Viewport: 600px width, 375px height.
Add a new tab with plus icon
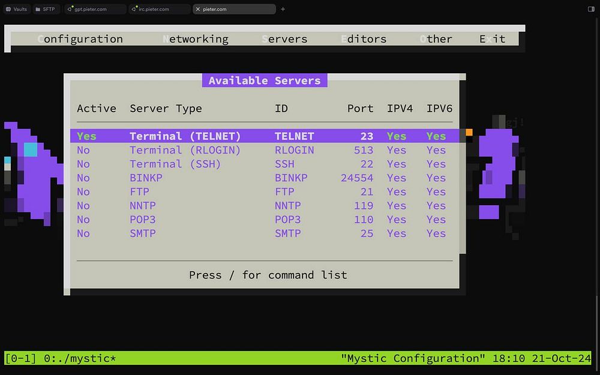point(283,9)
